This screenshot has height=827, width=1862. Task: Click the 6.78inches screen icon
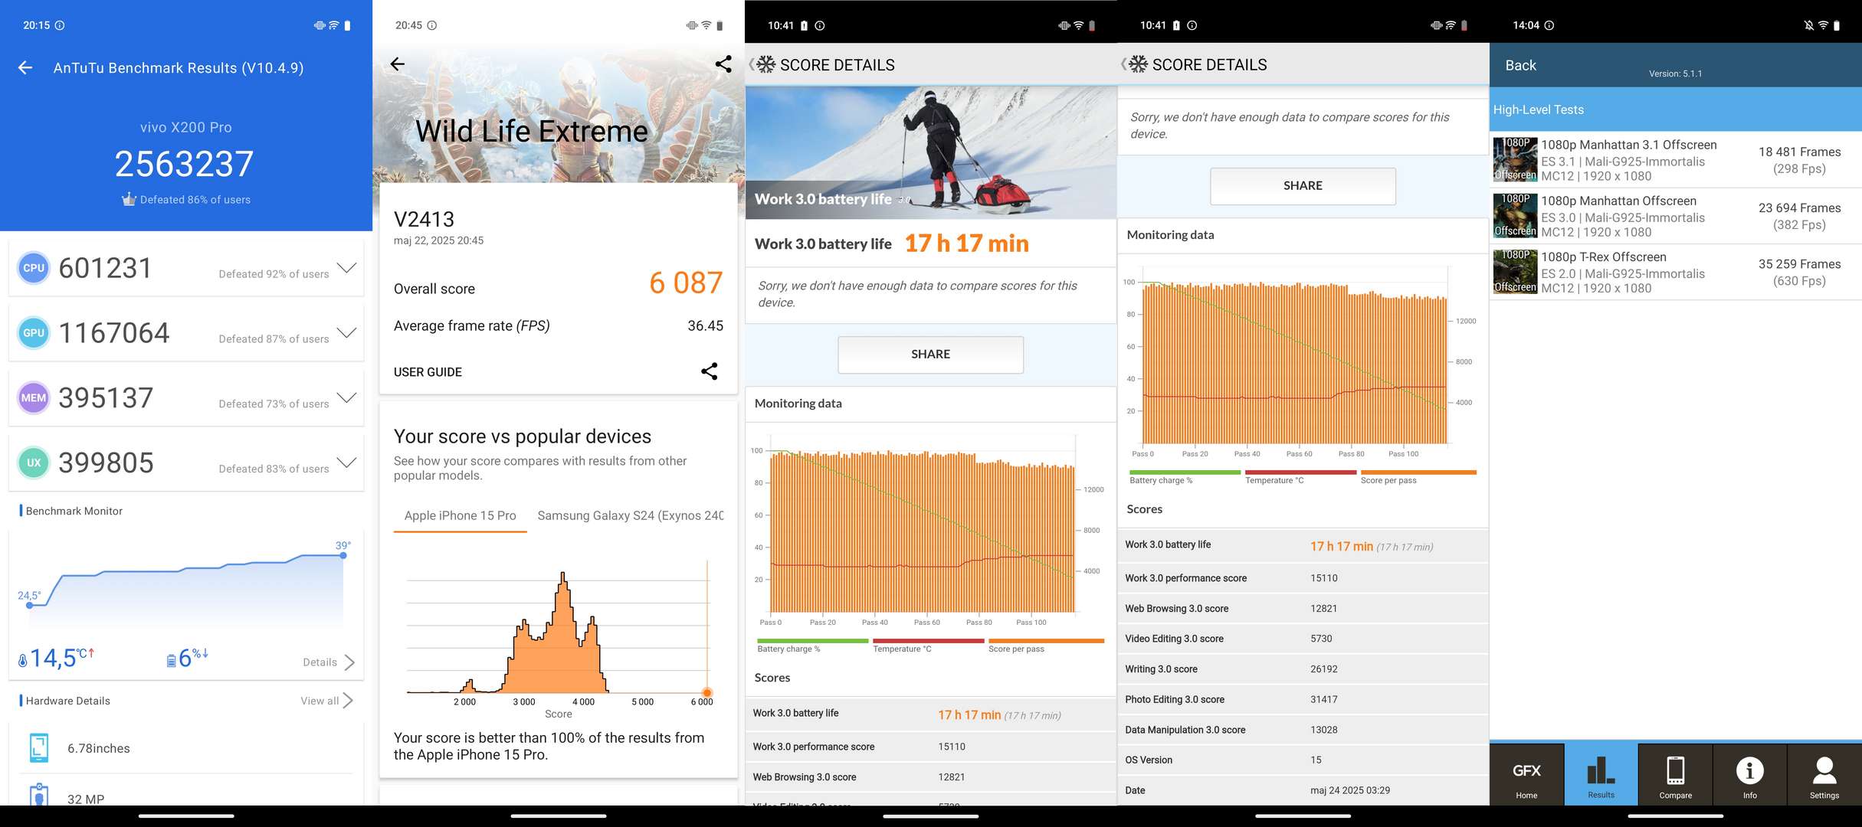pyautogui.click(x=38, y=748)
